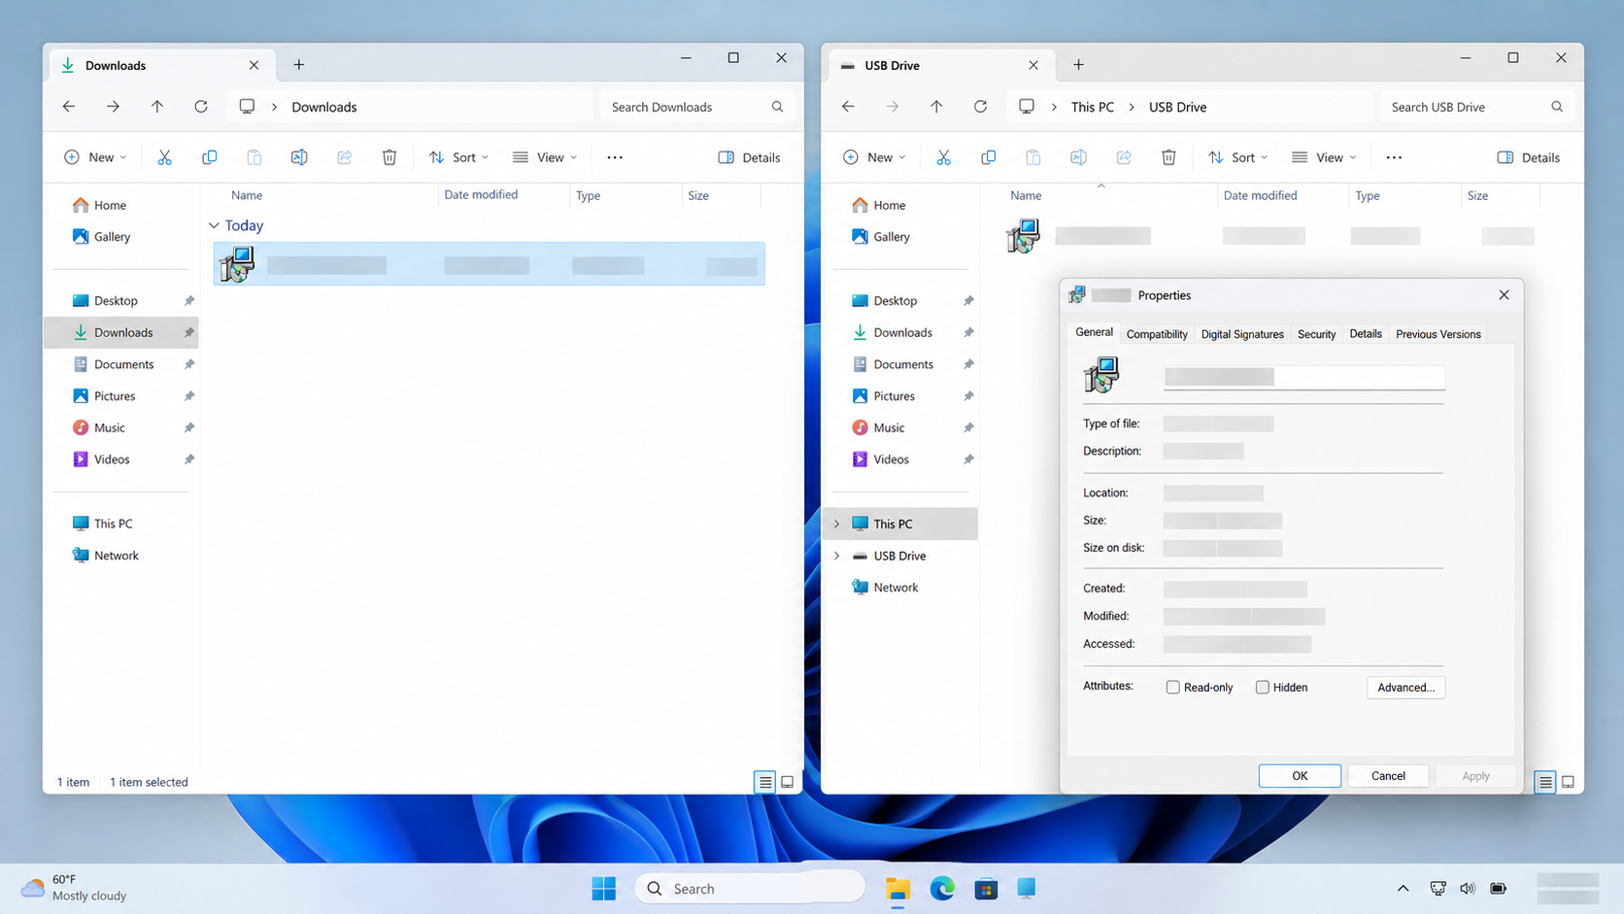
Task: Refresh the USB Drive window
Action: pyautogui.click(x=980, y=107)
